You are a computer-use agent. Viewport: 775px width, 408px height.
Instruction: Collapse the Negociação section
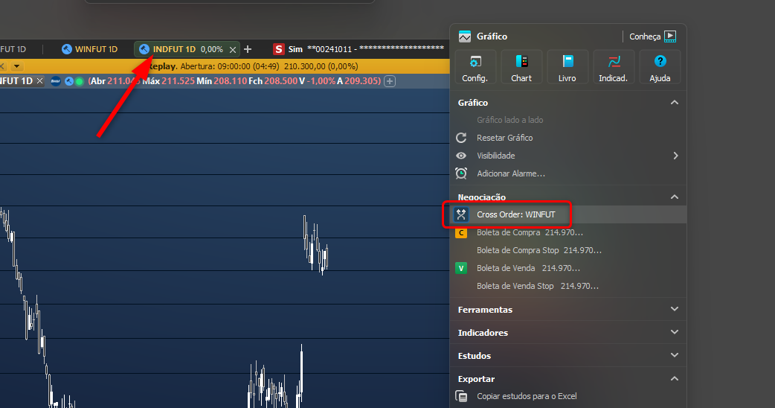[x=674, y=197]
